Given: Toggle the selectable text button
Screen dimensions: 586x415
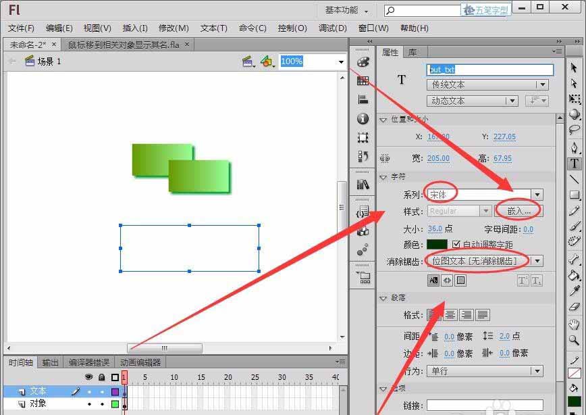Looking at the screenshot, I should pos(433,280).
